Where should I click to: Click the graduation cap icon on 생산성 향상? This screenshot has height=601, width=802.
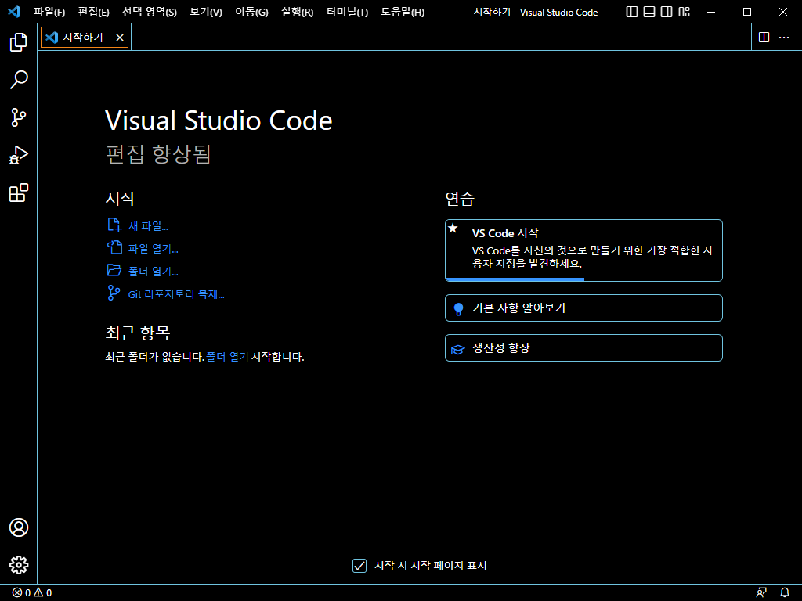[x=457, y=350]
